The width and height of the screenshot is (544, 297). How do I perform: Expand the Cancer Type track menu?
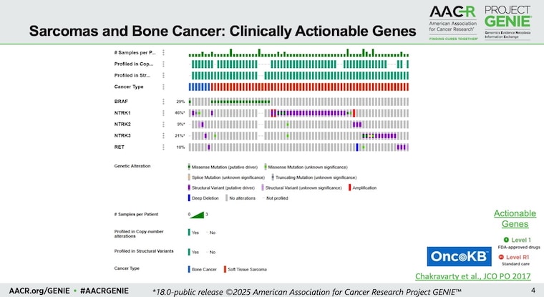pos(164,87)
